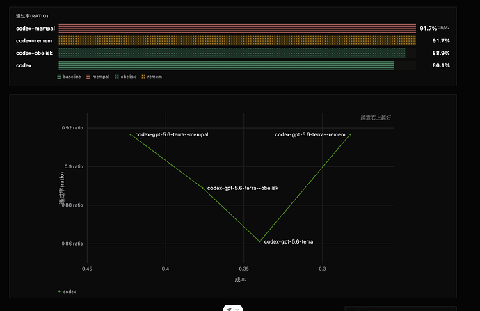Click the codex-gpt-5.6-terra--remem point label

coord(310,134)
